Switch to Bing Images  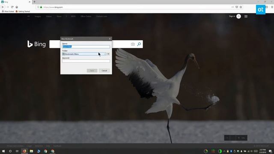tap(38, 16)
